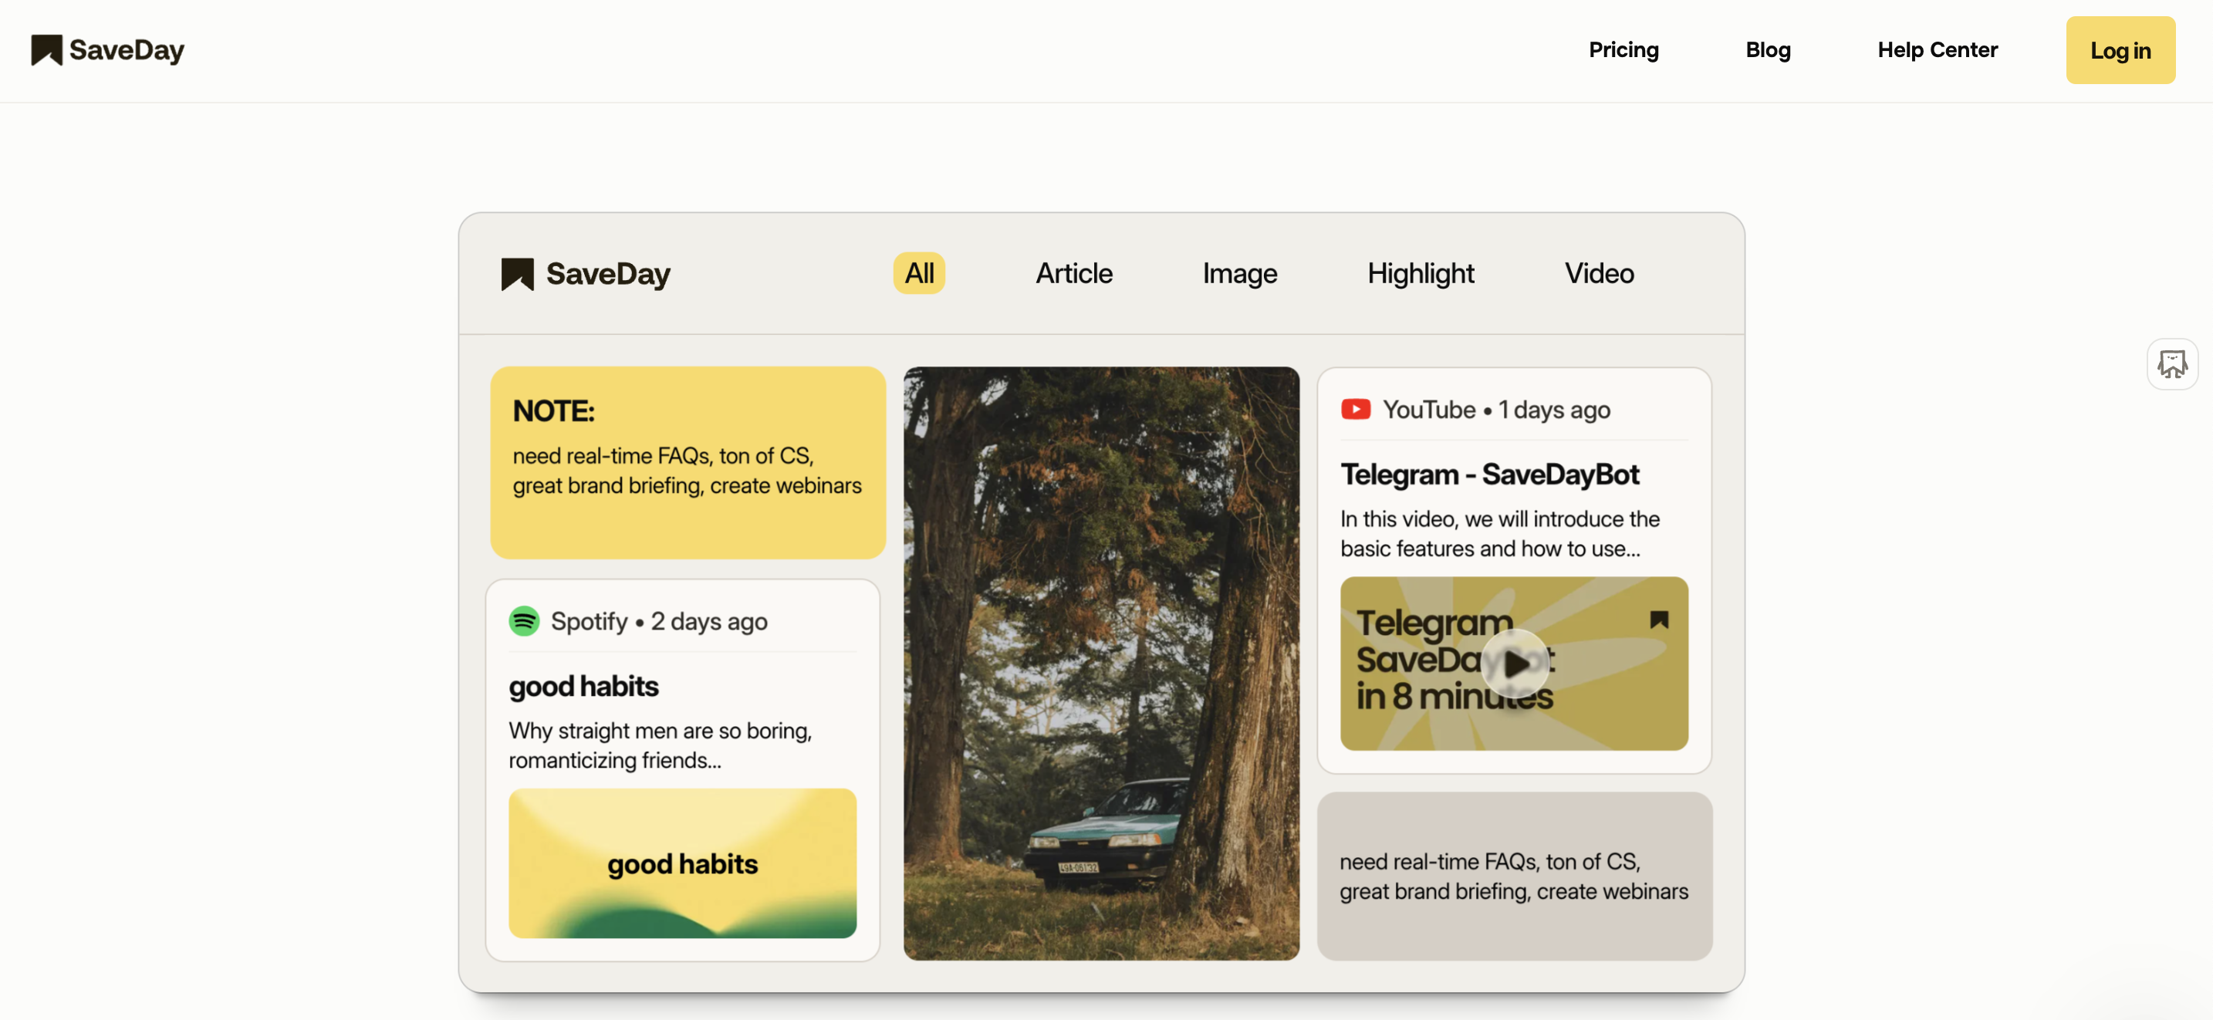The width and height of the screenshot is (2213, 1020).
Task: Select the All filter tab
Action: coord(921,272)
